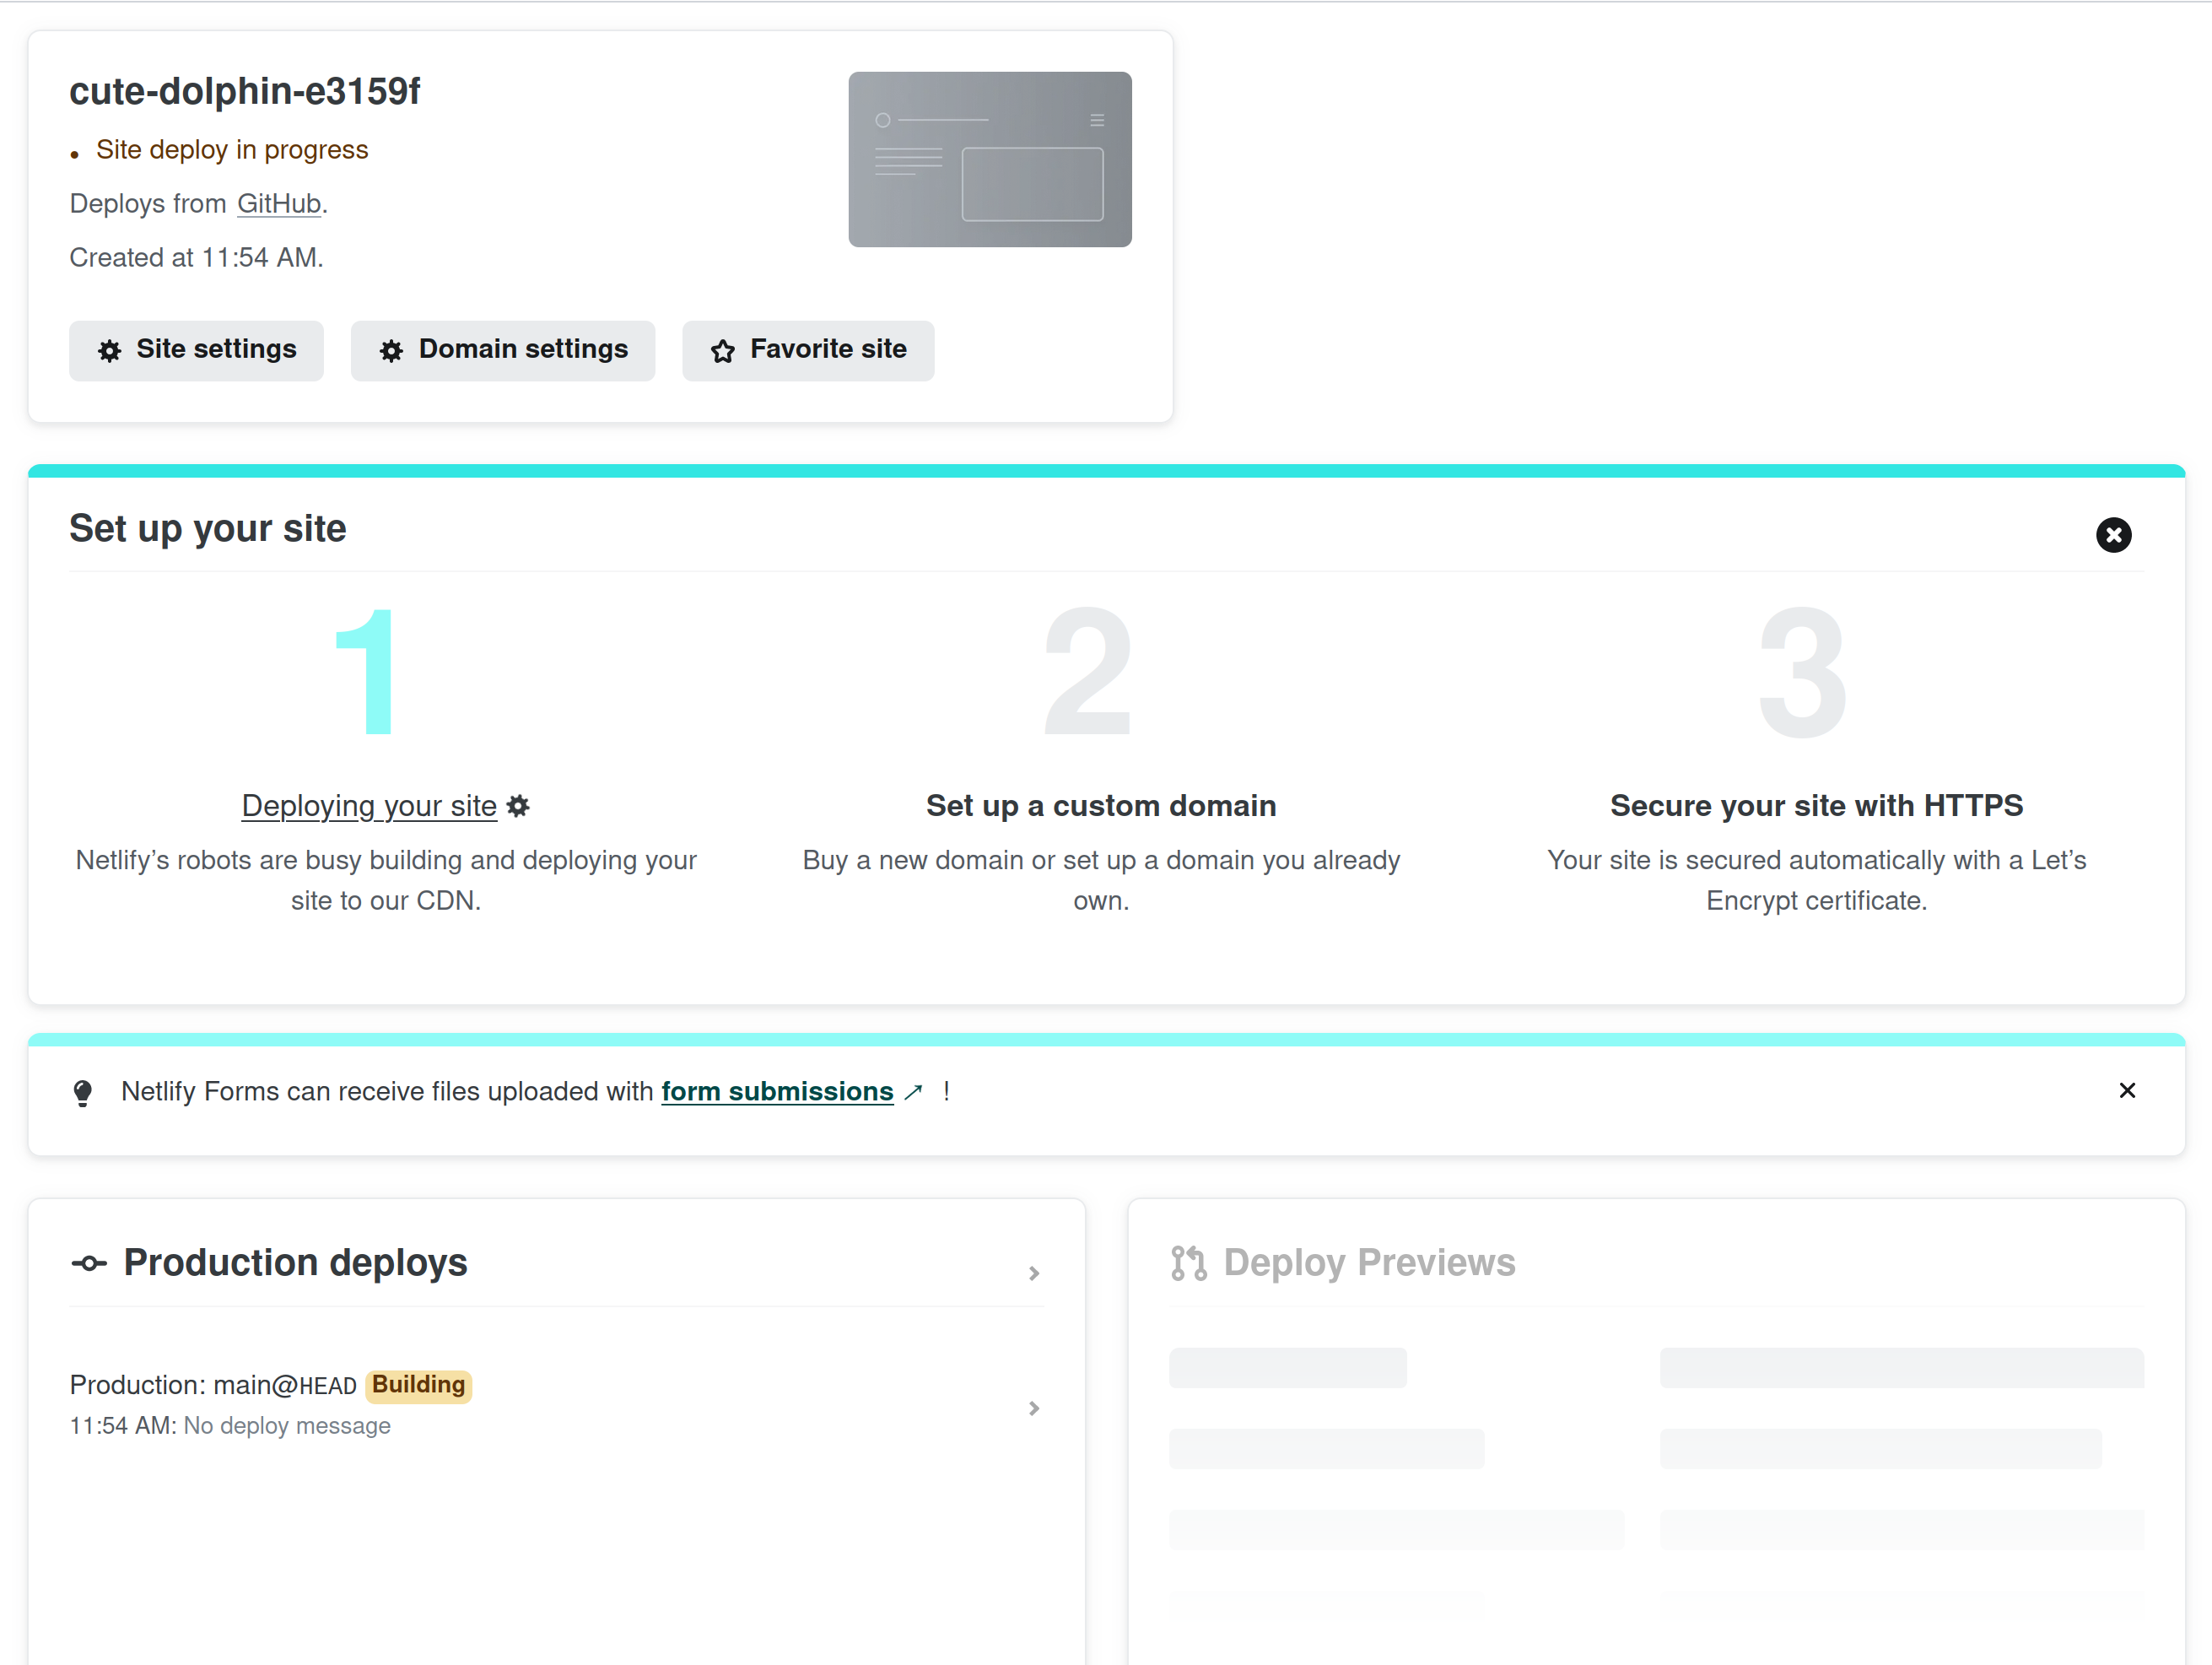Open the form submissions link
This screenshot has width=2212, height=1665.
point(777,1092)
